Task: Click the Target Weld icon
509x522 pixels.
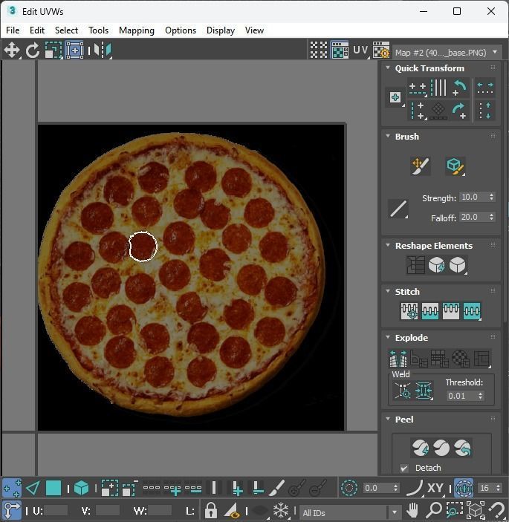Action: click(403, 390)
